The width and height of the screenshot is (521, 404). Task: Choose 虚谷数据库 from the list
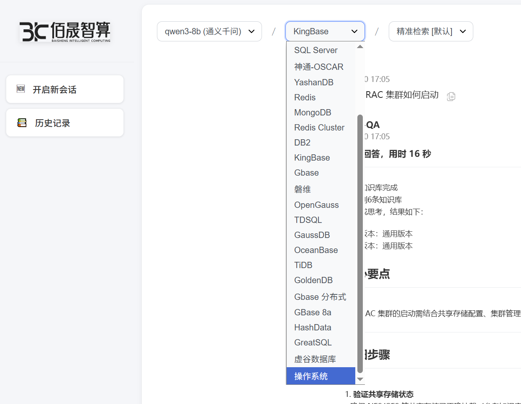tap(321, 359)
